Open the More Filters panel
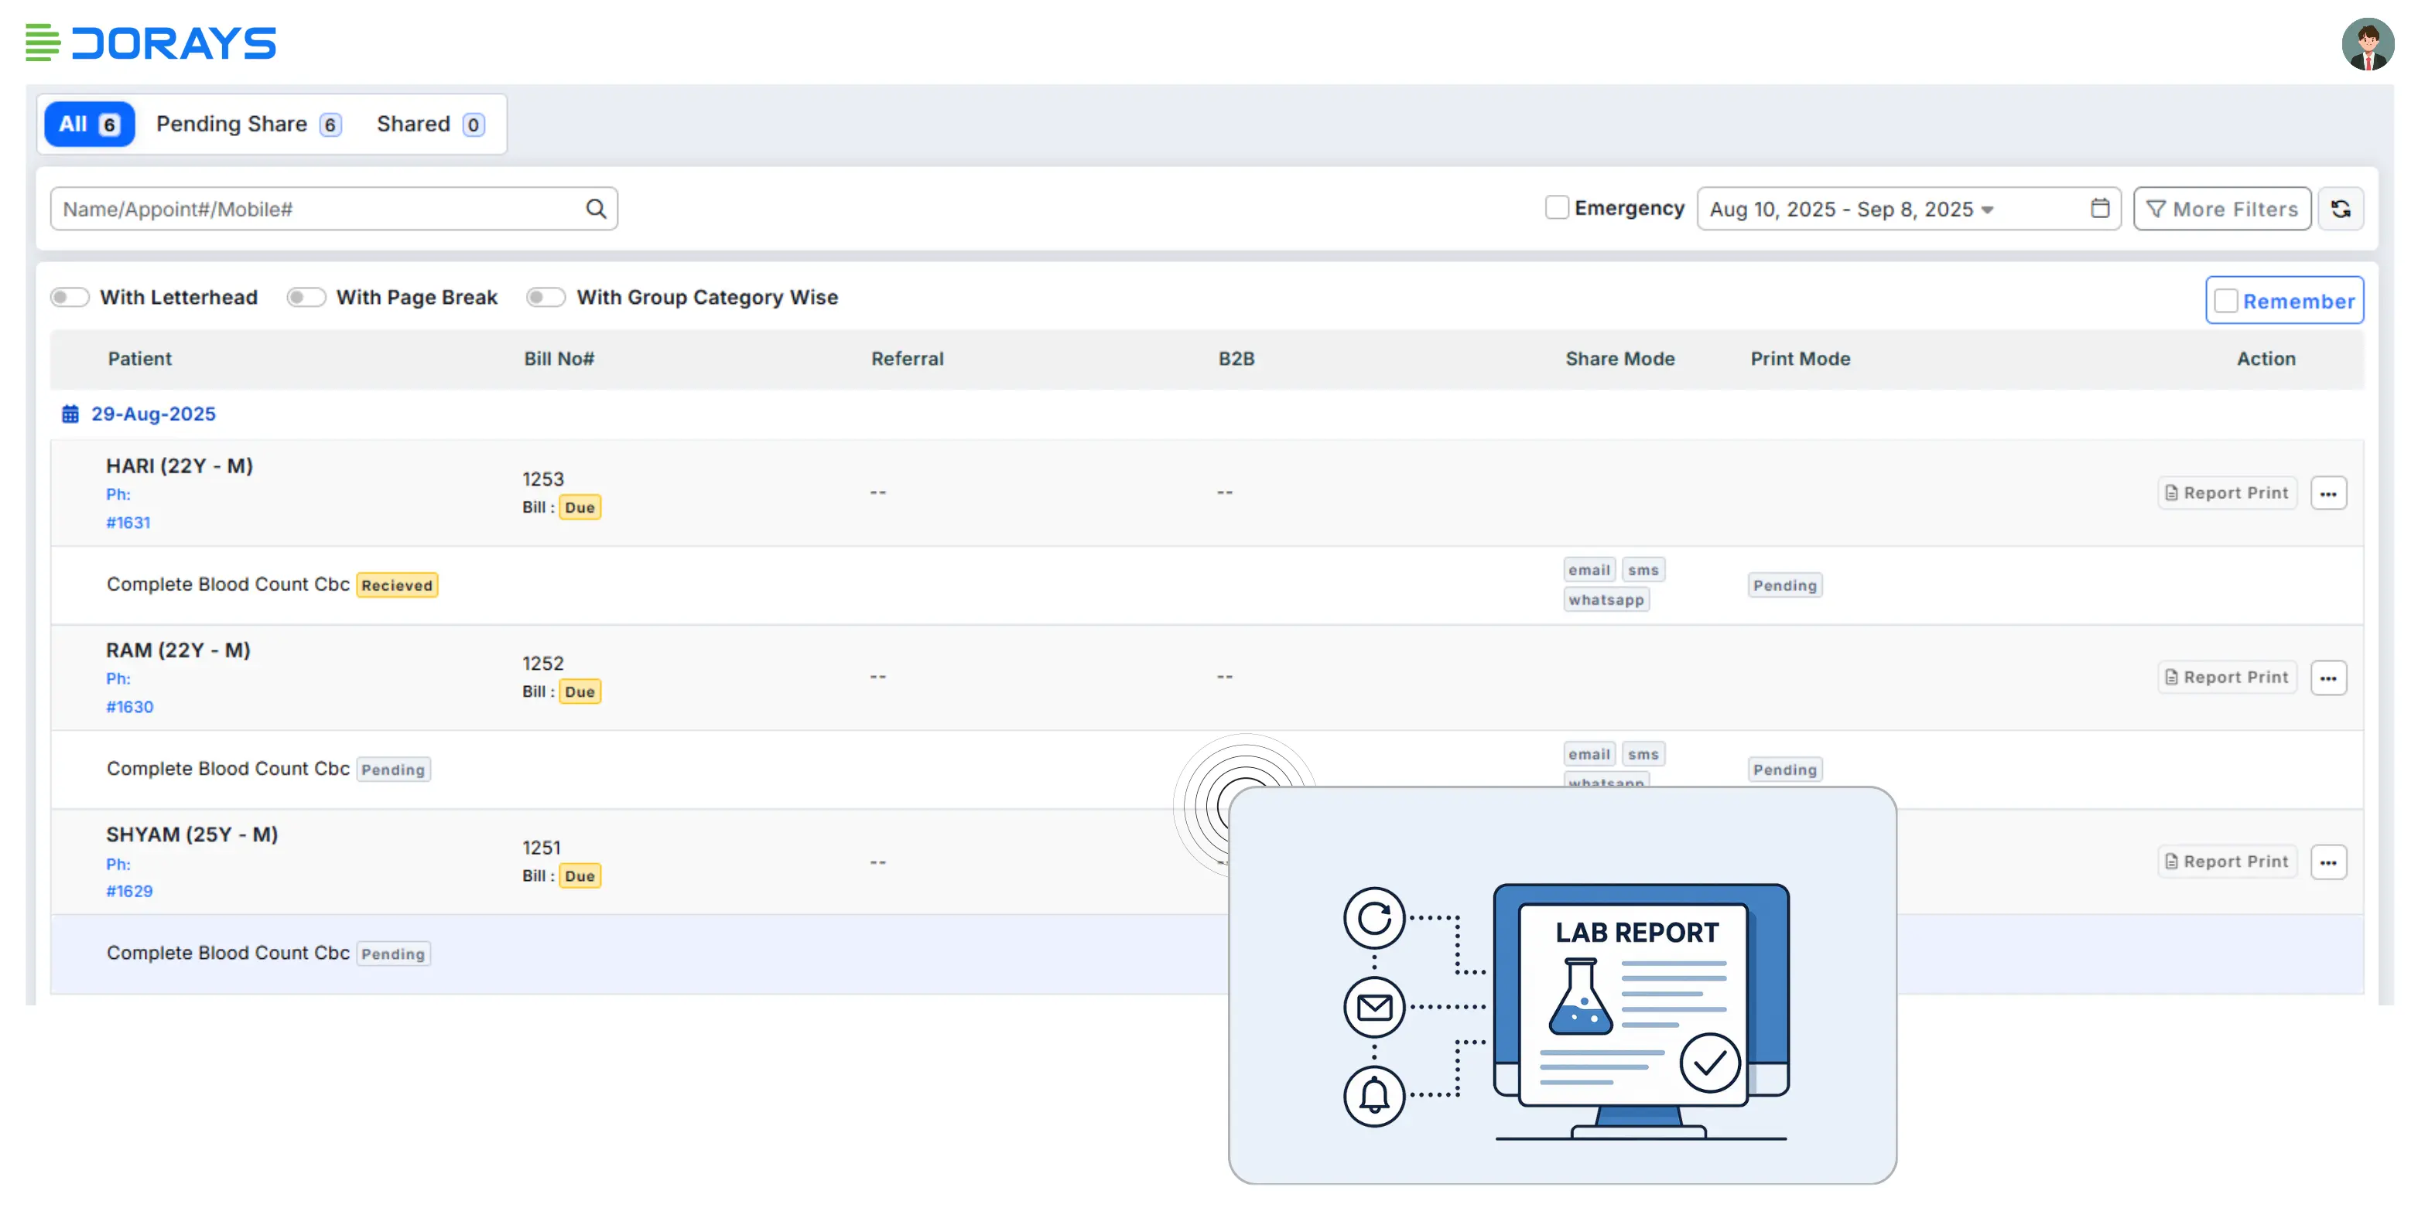2418x1208 pixels. [x=2221, y=208]
